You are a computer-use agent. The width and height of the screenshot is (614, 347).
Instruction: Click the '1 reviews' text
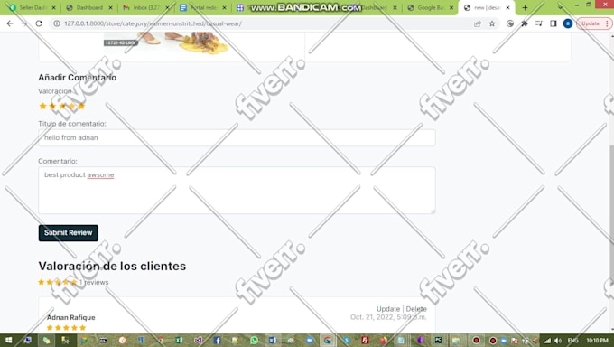(94, 282)
